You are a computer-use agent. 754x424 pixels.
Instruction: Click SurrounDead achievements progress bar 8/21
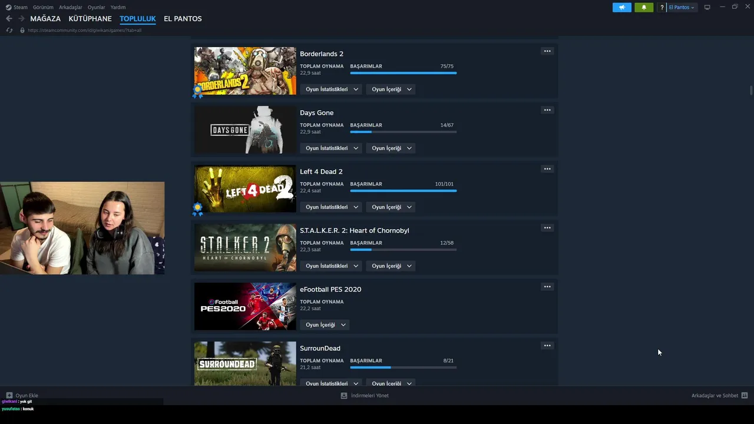pyautogui.click(x=404, y=367)
